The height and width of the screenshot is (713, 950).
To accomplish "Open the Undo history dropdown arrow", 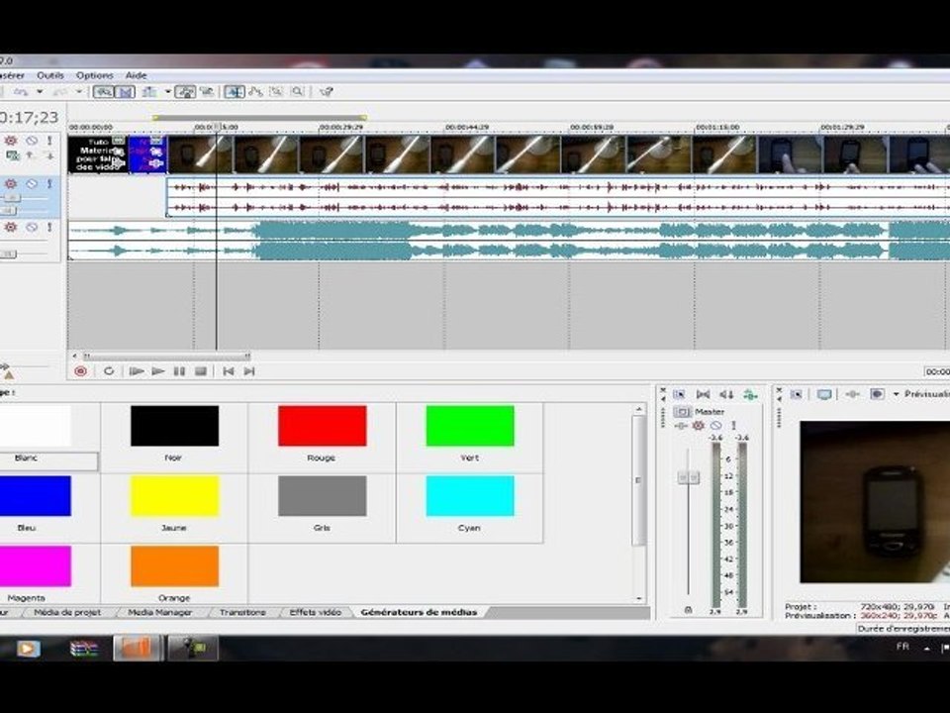I will [40, 91].
